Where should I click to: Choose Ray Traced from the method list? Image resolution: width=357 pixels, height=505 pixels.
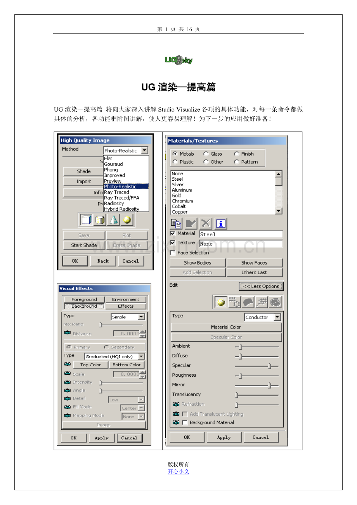tap(116, 192)
